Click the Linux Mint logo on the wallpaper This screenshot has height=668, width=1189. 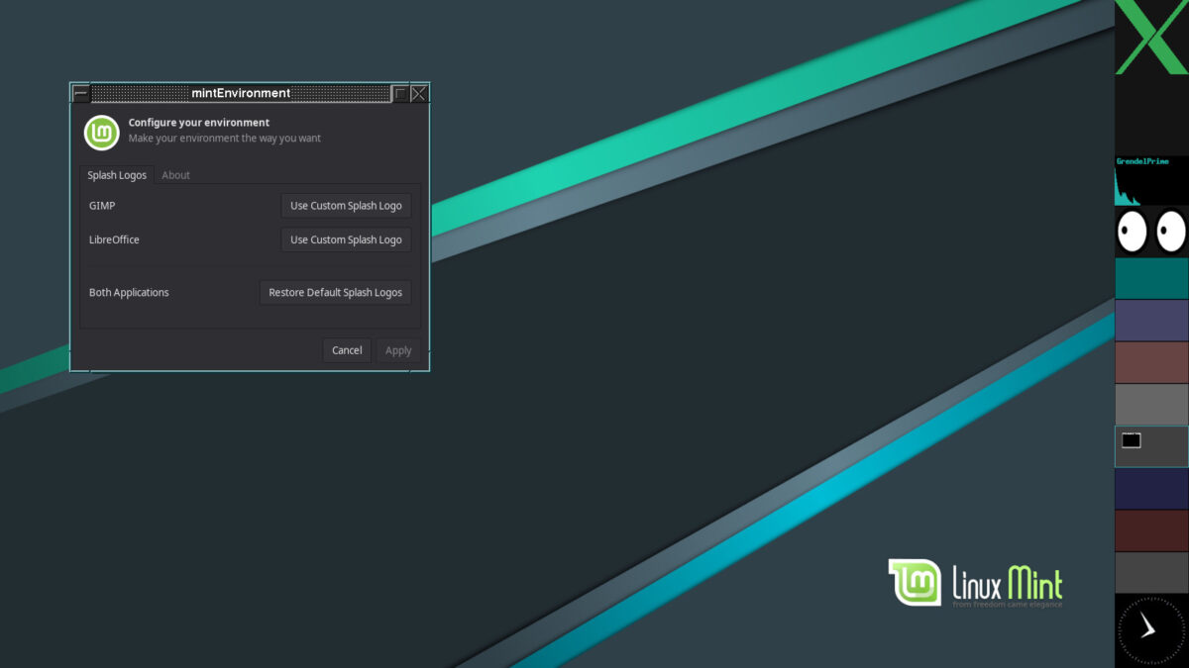click(914, 584)
